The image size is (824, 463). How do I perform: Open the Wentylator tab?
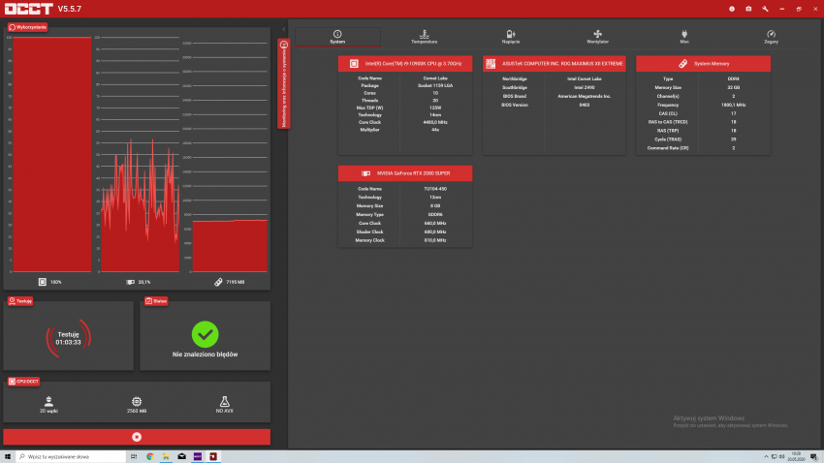coord(597,37)
